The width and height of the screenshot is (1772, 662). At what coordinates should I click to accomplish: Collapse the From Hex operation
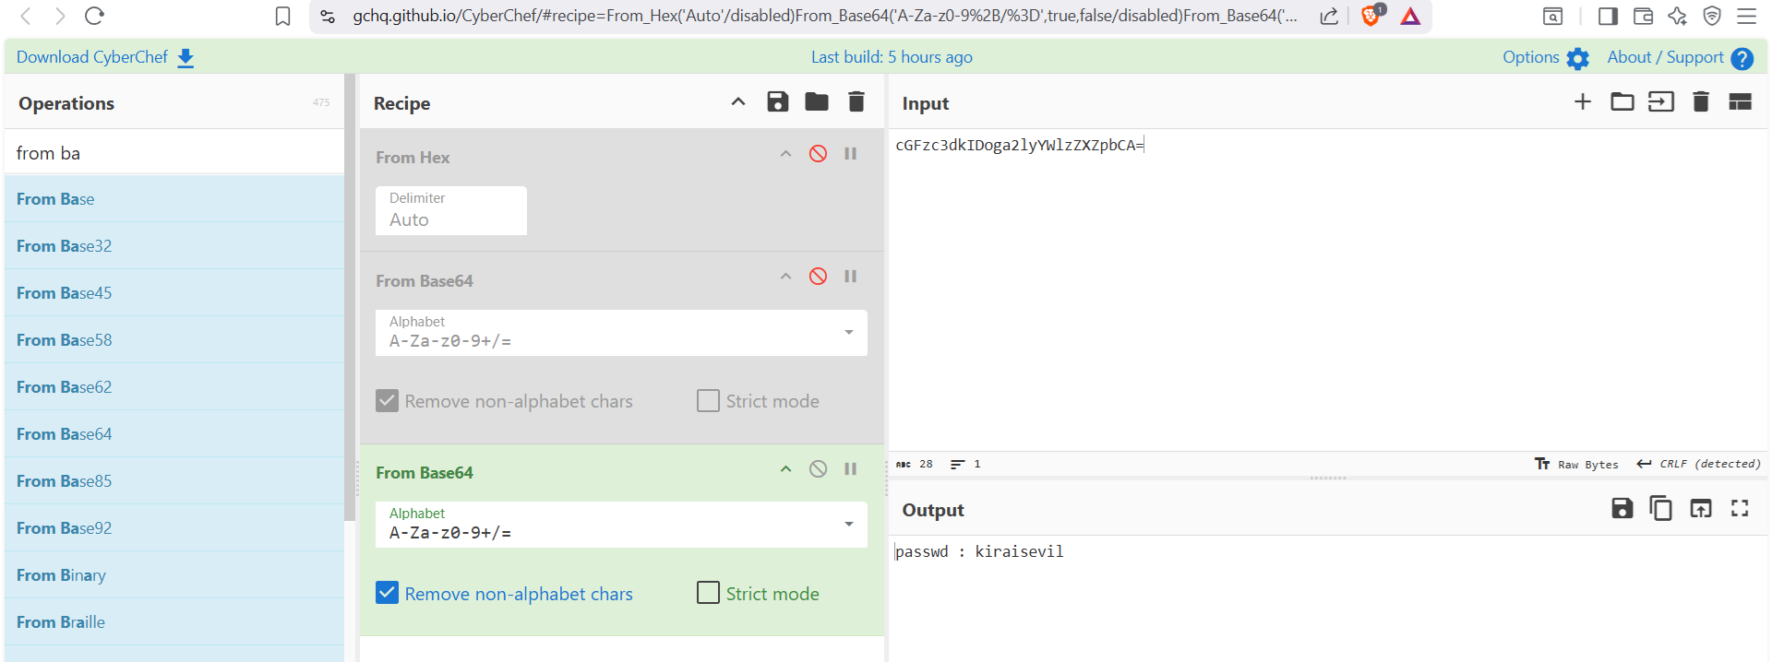click(x=785, y=154)
